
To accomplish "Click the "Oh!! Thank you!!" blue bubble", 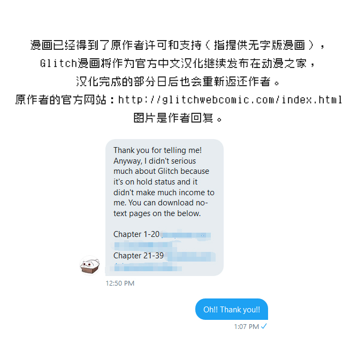I will point(232,309).
